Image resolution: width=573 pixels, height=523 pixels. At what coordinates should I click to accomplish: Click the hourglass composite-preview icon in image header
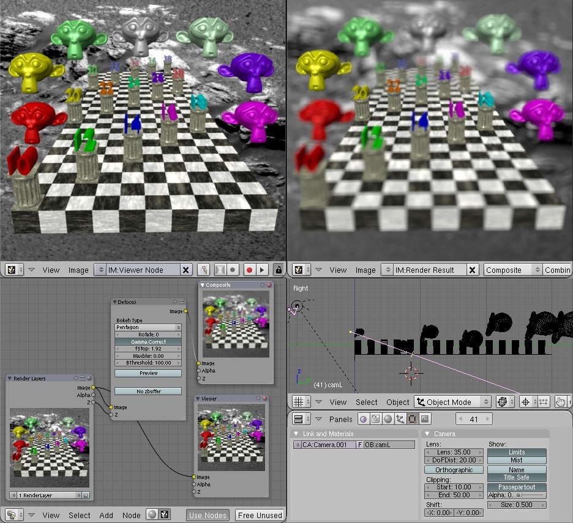coord(220,270)
